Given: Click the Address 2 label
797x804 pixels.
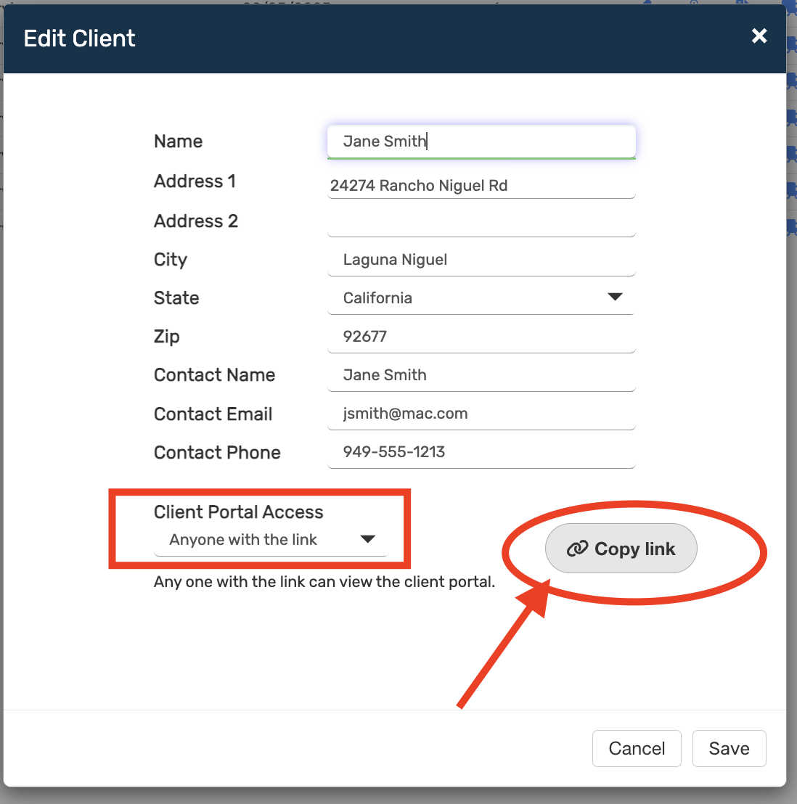Looking at the screenshot, I should coord(196,221).
